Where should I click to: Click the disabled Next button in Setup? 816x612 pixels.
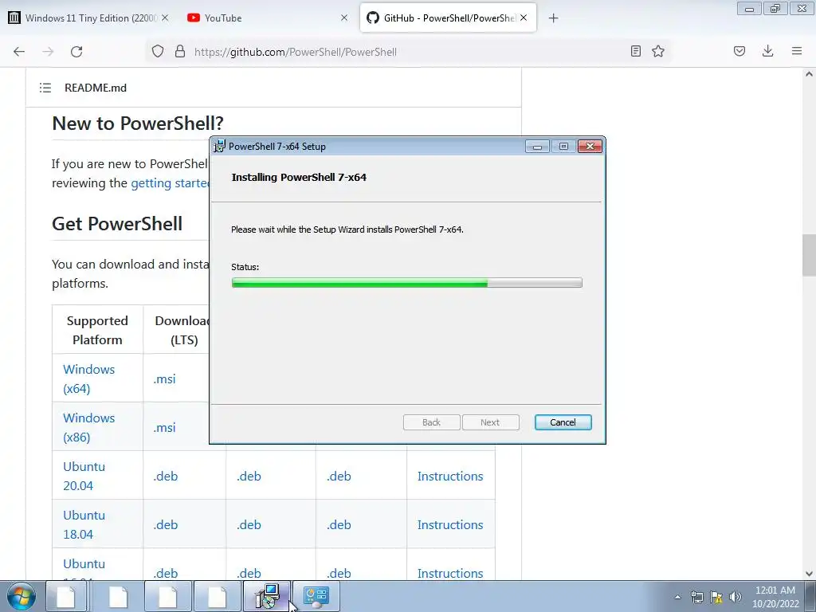490,422
